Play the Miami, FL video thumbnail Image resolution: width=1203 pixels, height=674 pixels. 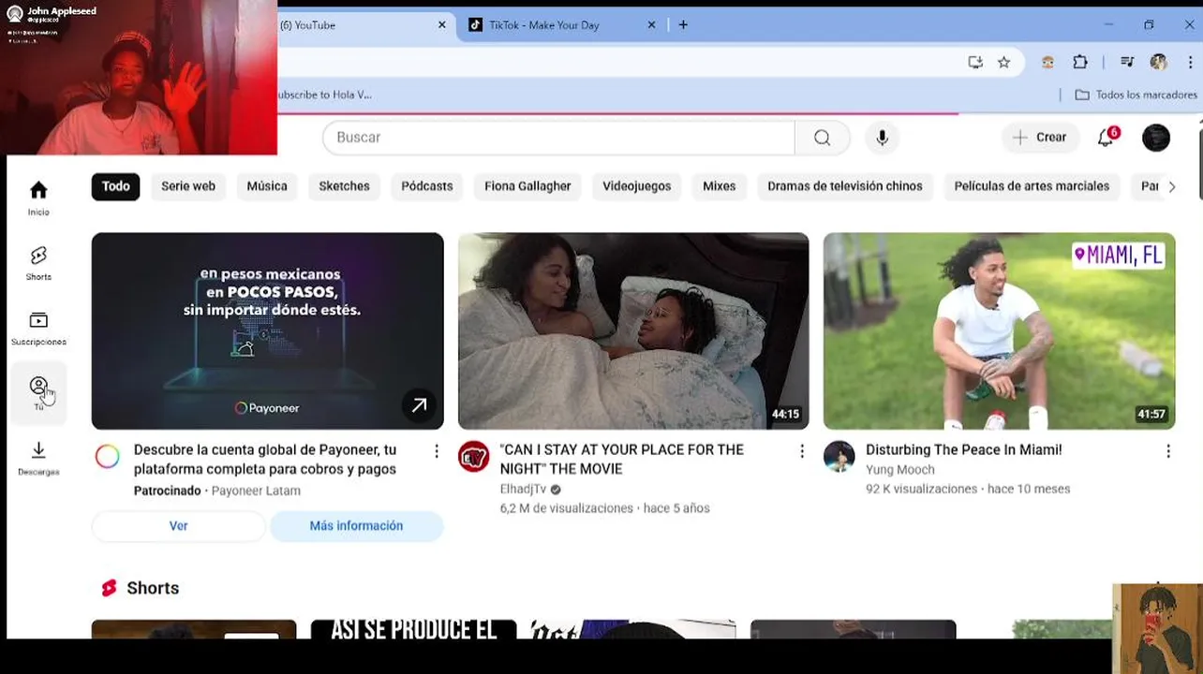[x=1000, y=331]
